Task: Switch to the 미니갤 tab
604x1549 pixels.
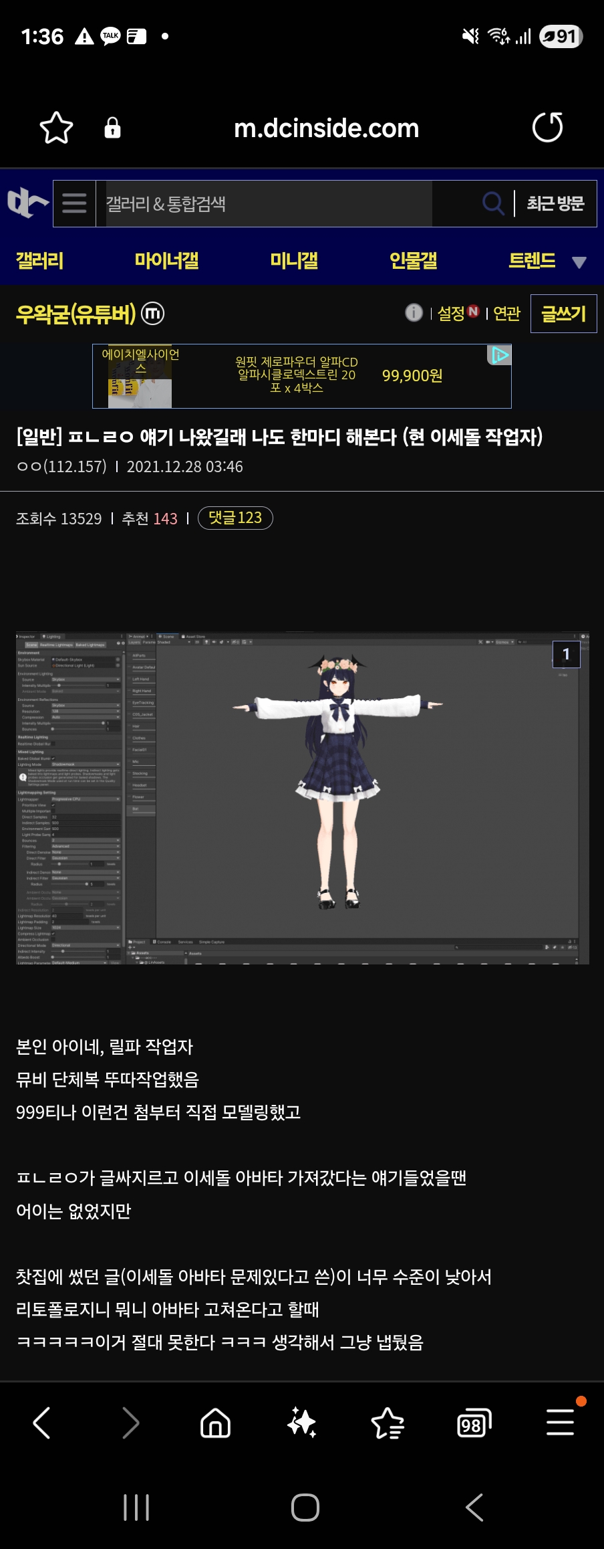Action: point(294,261)
